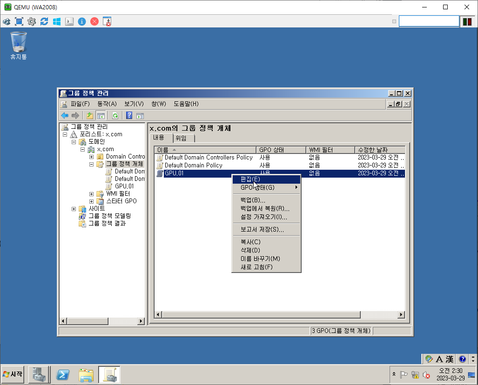Open the Recycle Bin (휴지통) desktop icon
The image size is (478, 385).
18,46
